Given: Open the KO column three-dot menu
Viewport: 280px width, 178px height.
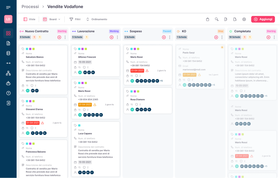Looking at the screenshot, I should (x=222, y=37).
